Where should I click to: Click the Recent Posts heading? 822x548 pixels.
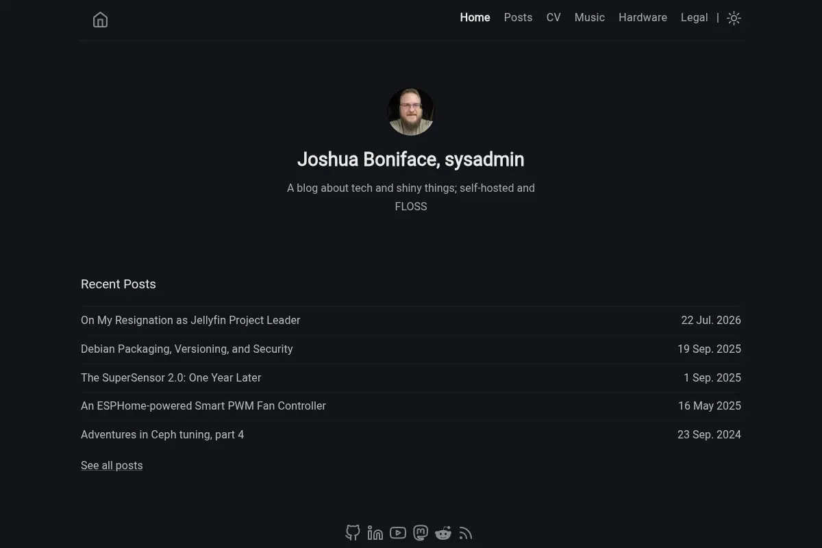[x=119, y=284]
